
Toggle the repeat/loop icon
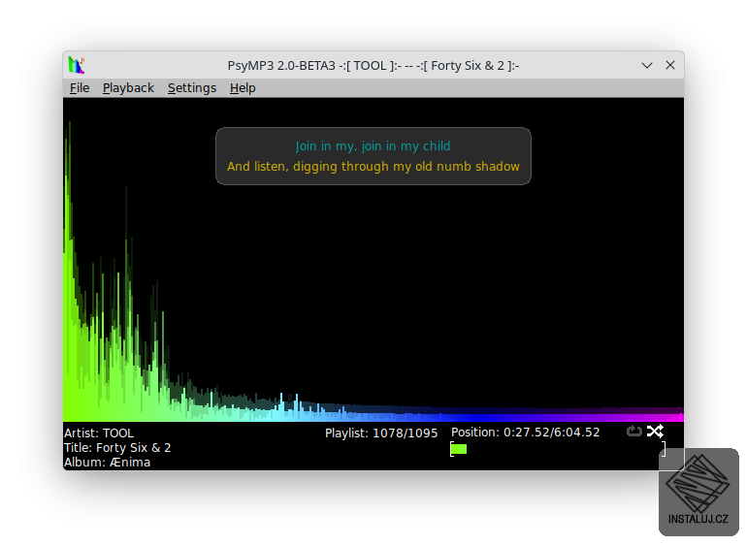click(634, 432)
